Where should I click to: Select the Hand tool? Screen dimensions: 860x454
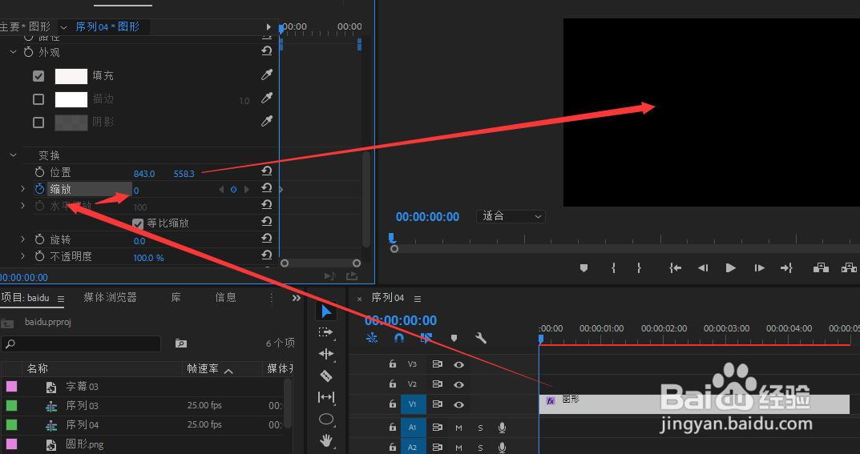(325, 440)
